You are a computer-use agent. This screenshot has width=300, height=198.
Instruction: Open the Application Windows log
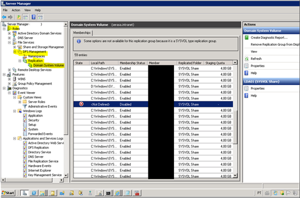pyautogui.click(x=35, y=116)
